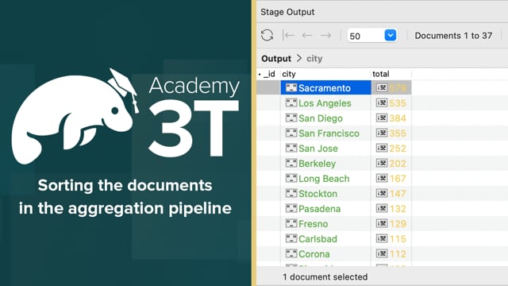Select the Corona city cell
Viewport: 508px width, 286px height.
click(325, 254)
